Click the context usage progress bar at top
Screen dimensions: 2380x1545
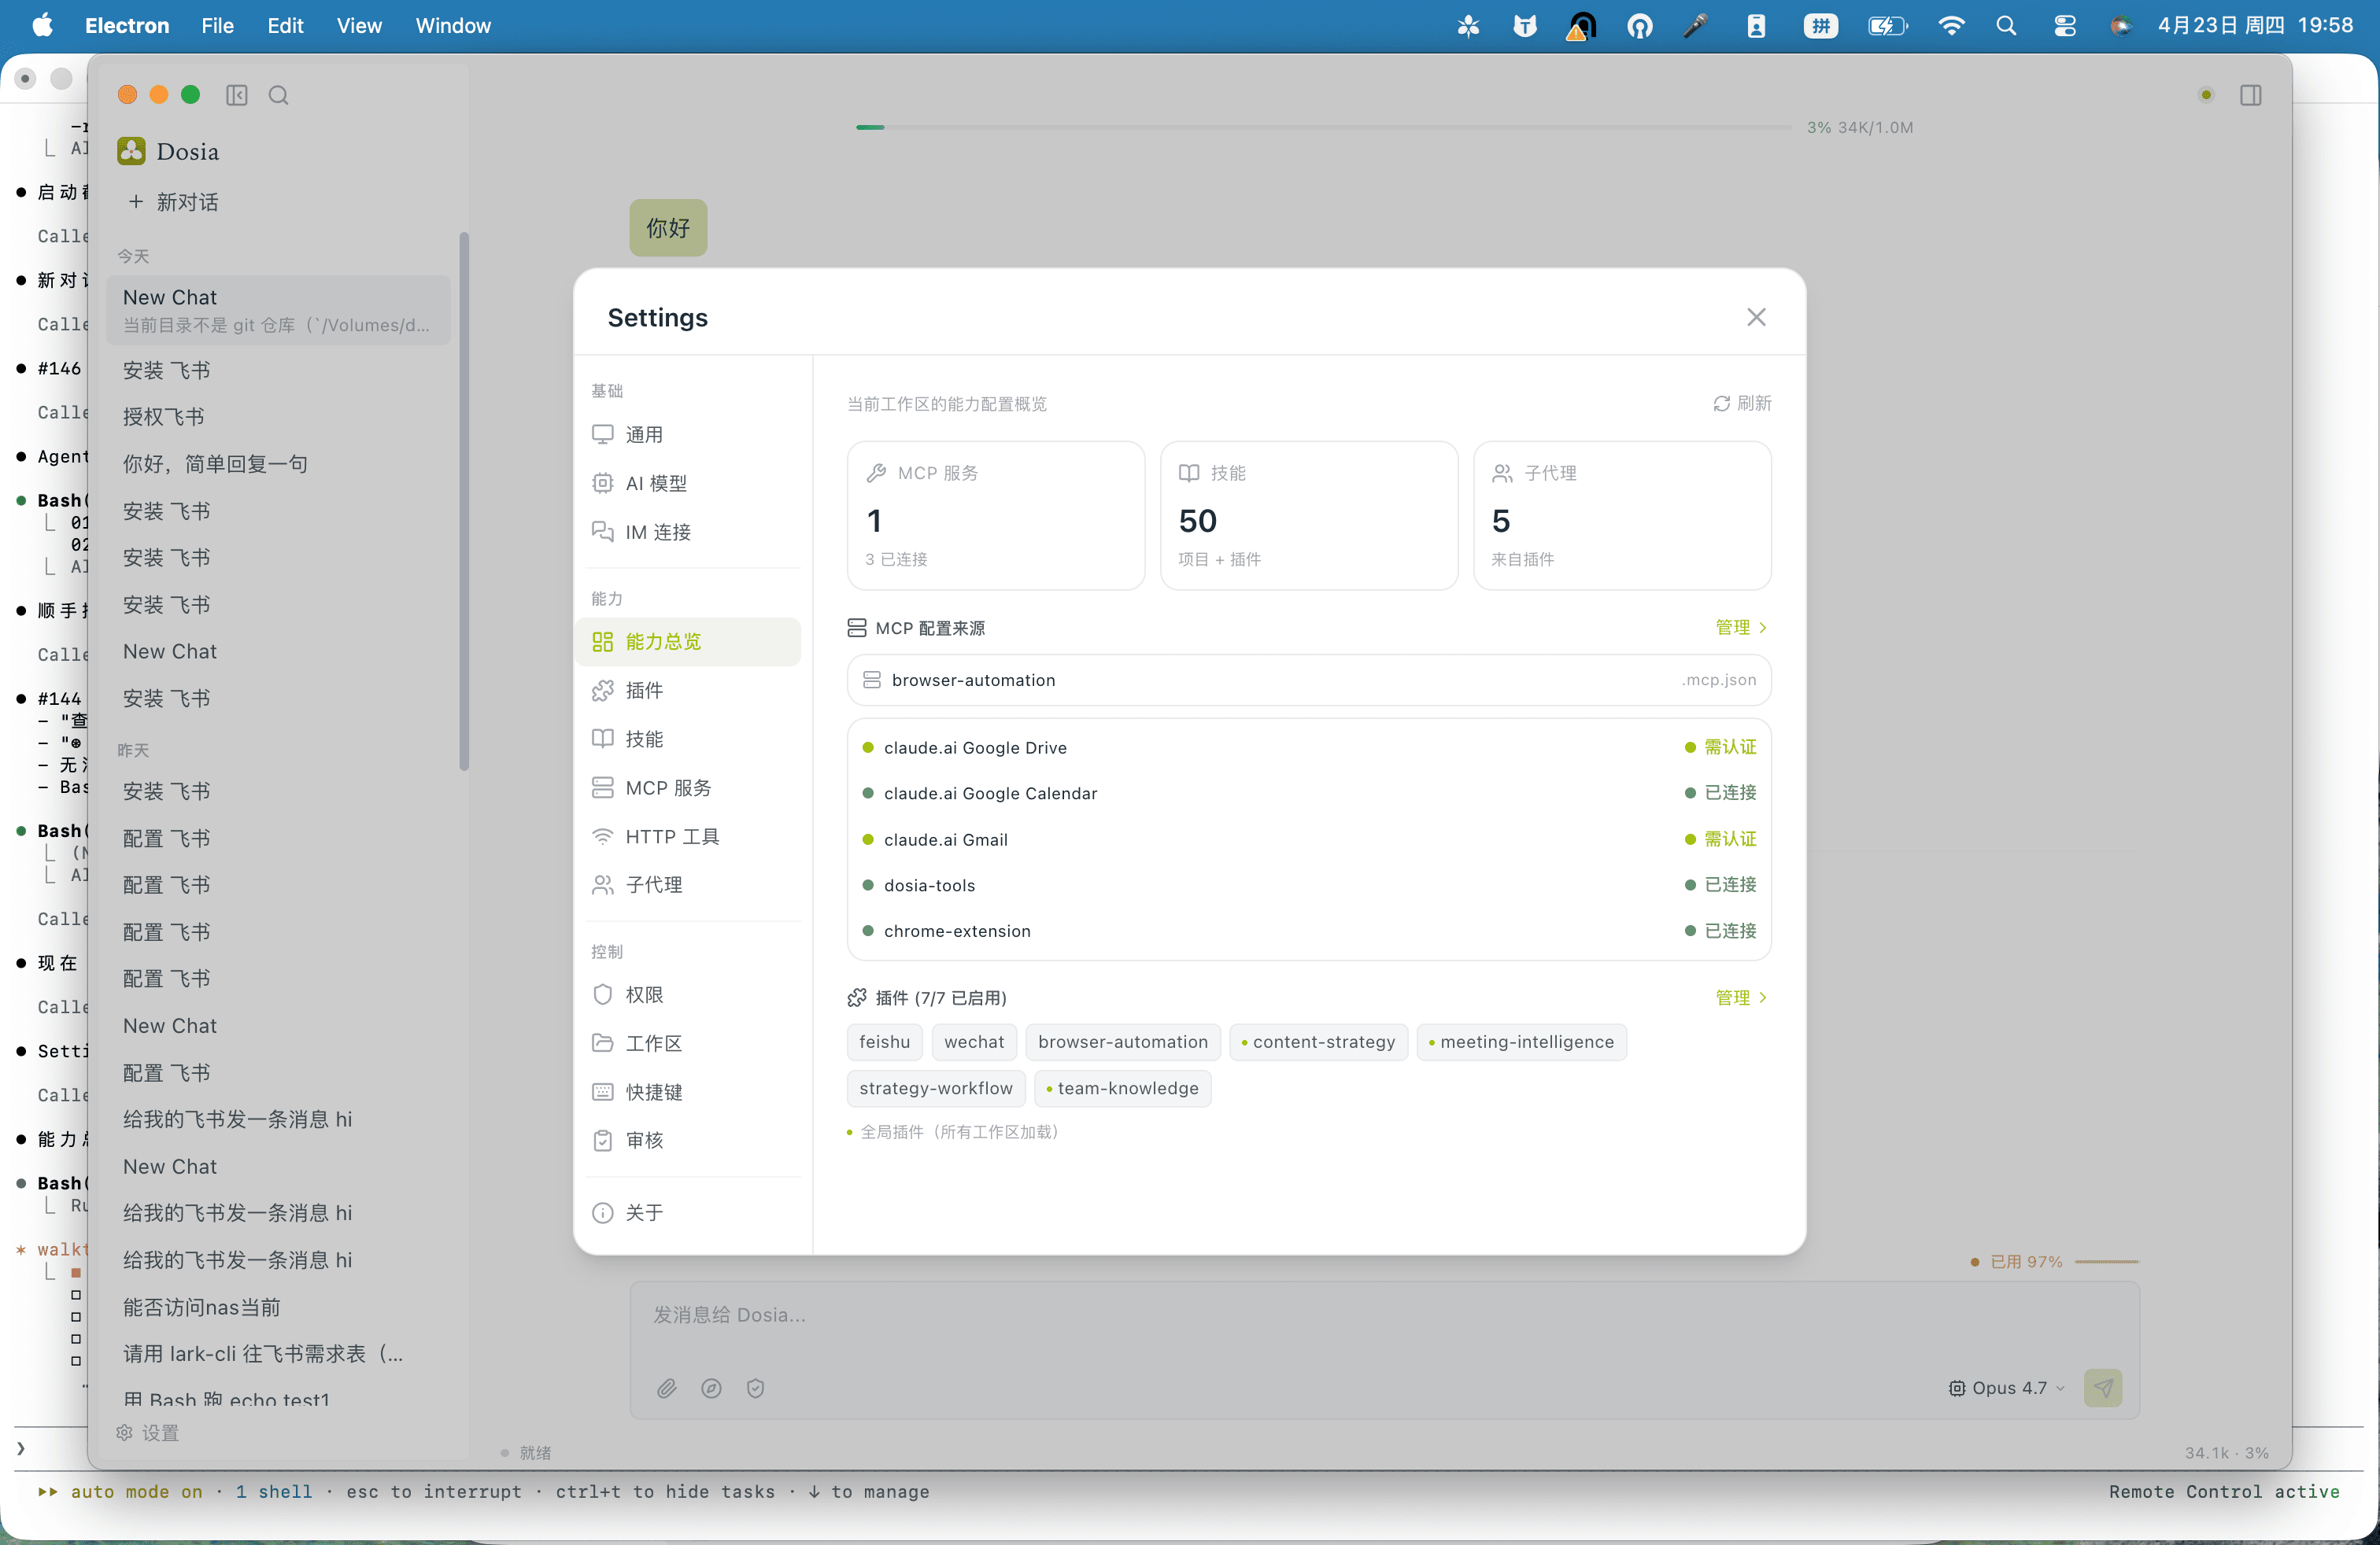point(1324,128)
